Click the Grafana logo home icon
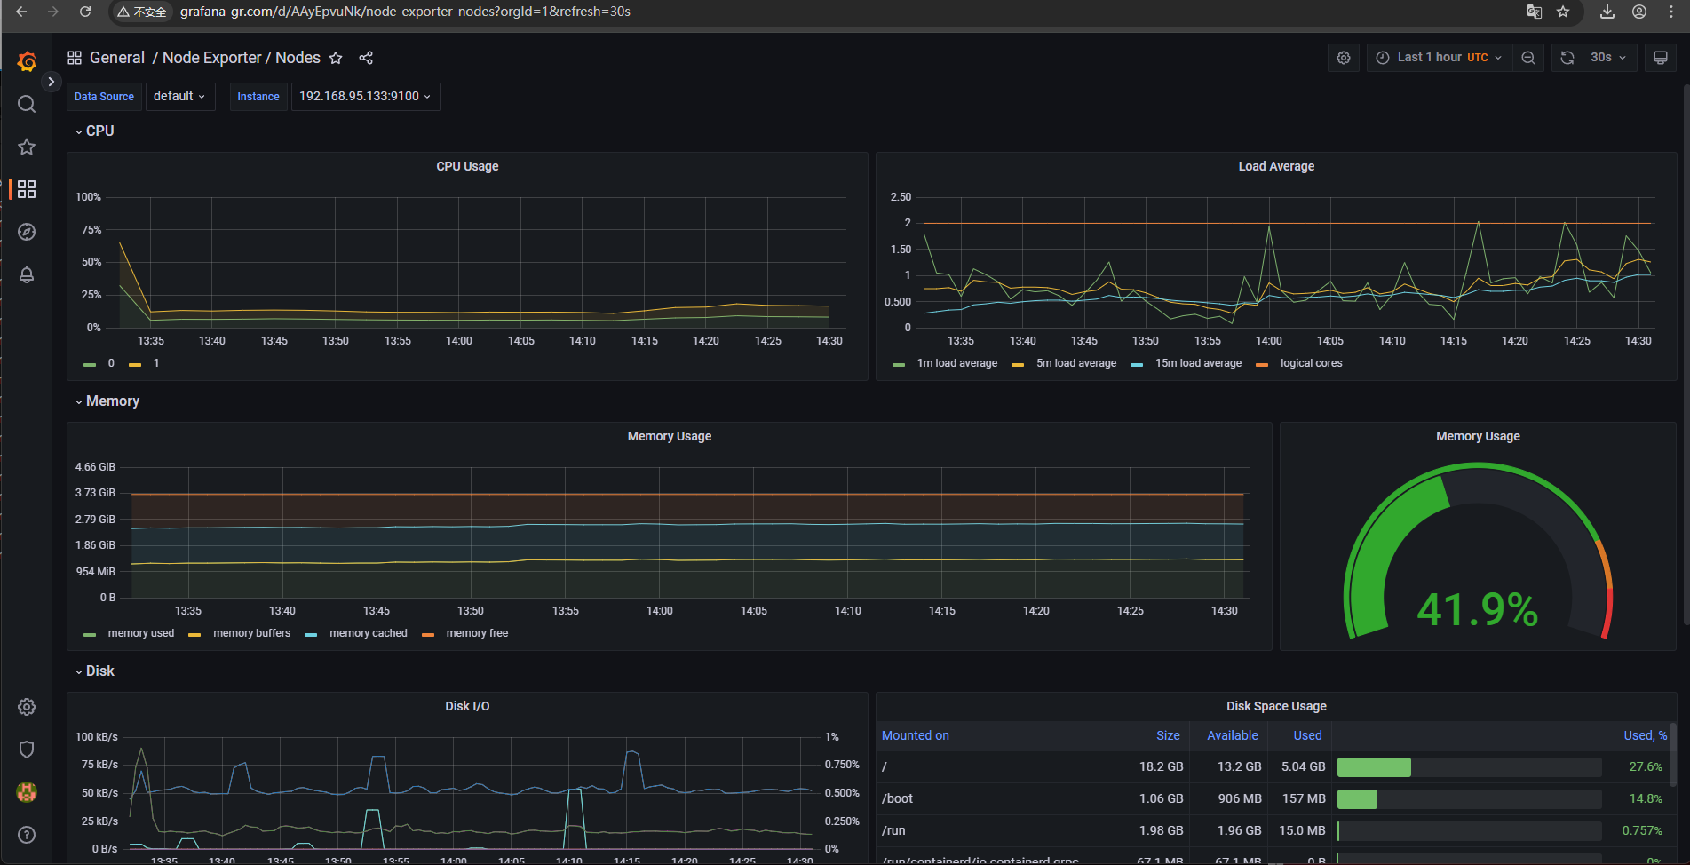 [x=27, y=61]
